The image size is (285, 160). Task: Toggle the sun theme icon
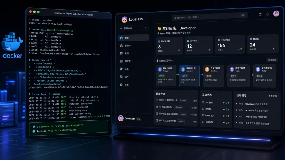point(261,14)
